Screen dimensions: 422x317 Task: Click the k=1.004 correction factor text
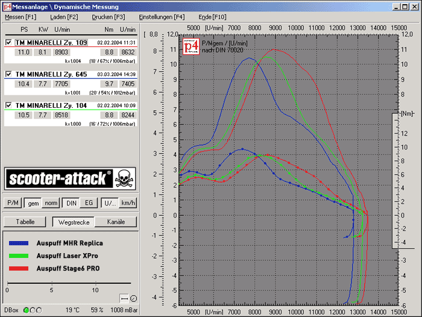73,61
